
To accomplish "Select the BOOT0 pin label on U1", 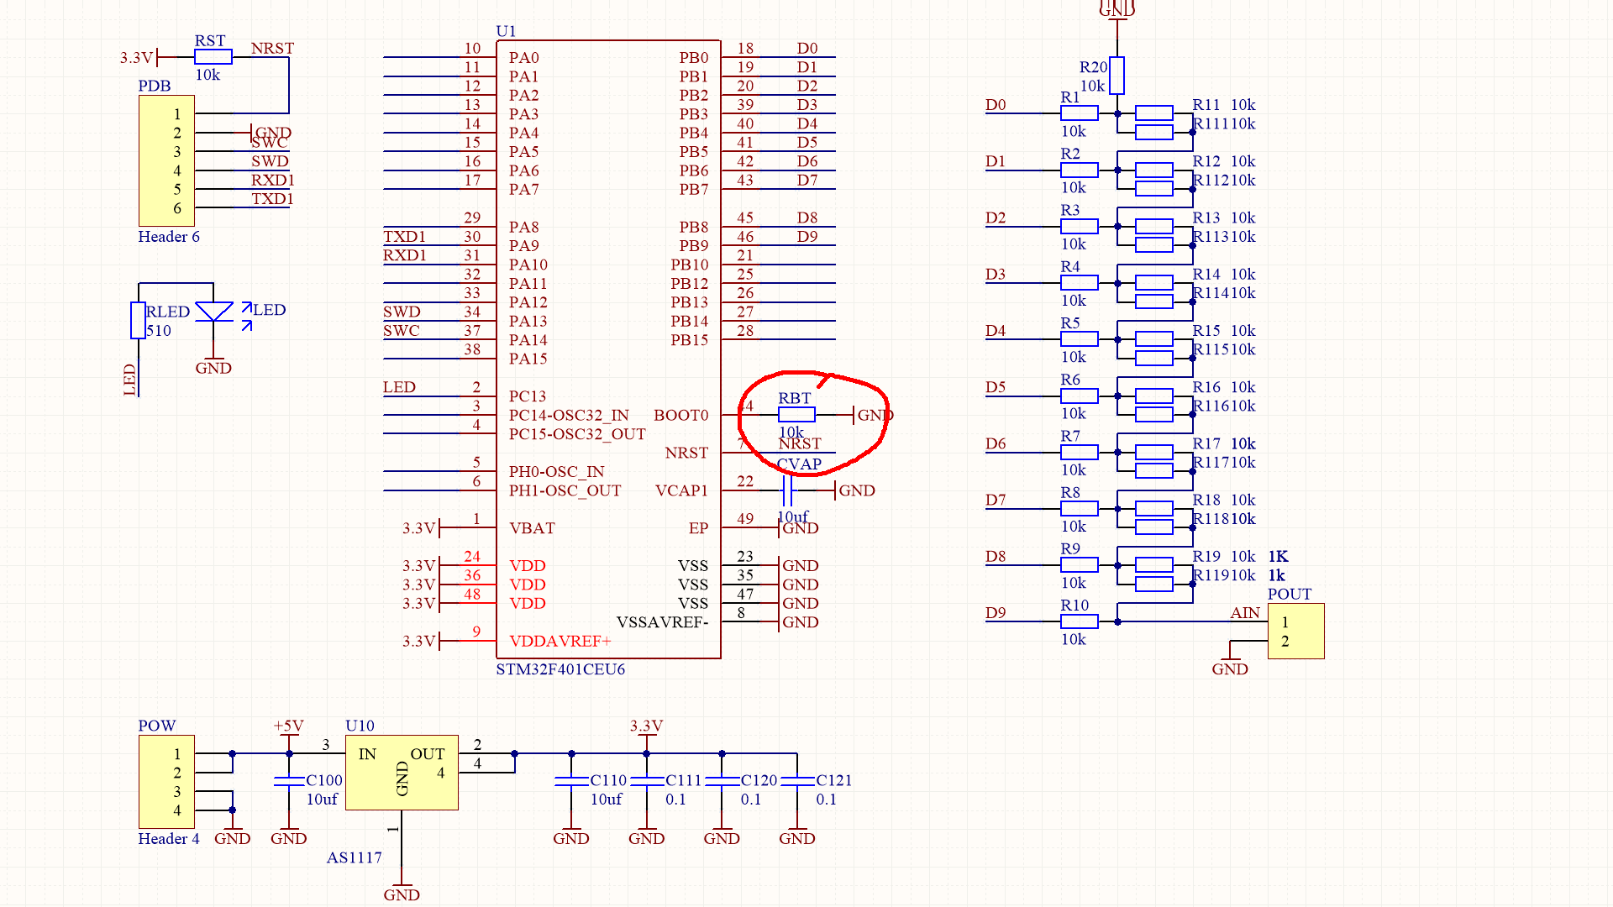I will click(x=680, y=415).
